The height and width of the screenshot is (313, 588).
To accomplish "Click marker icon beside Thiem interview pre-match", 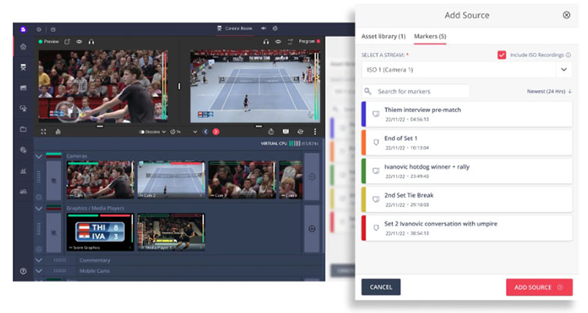I will [376, 114].
